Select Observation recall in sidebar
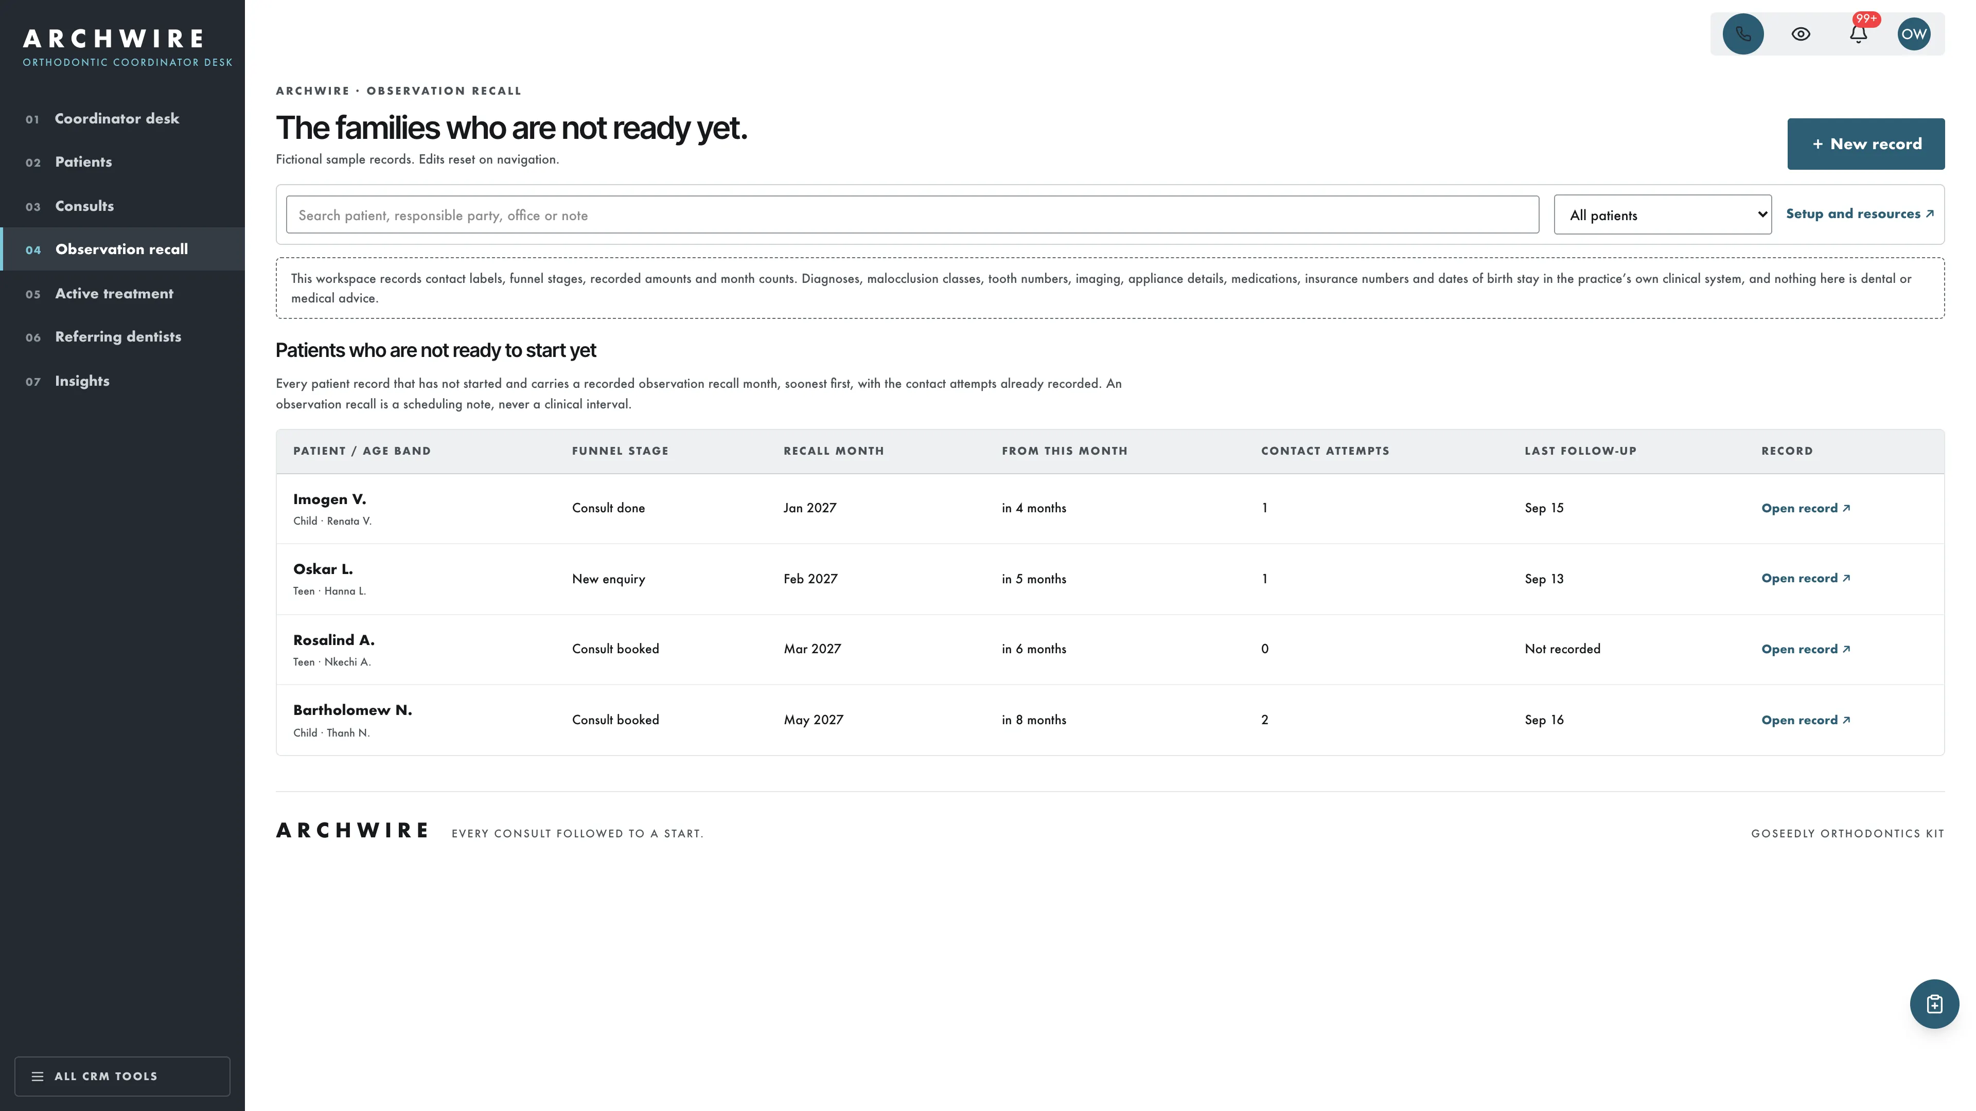The image size is (1976, 1111). click(x=123, y=249)
